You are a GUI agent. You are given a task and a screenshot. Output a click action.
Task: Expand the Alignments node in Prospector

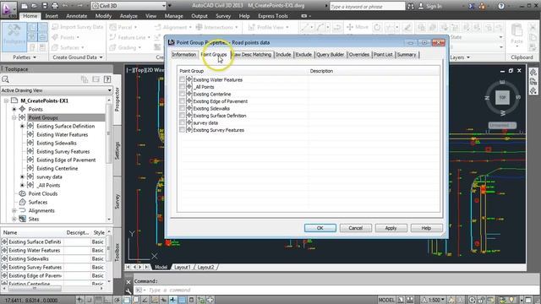pyautogui.click(x=14, y=210)
